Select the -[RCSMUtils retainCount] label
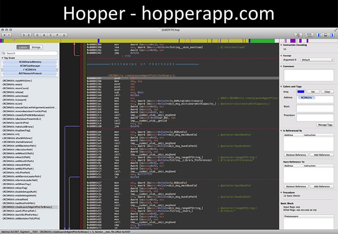 pyautogui.click(x=15, y=88)
